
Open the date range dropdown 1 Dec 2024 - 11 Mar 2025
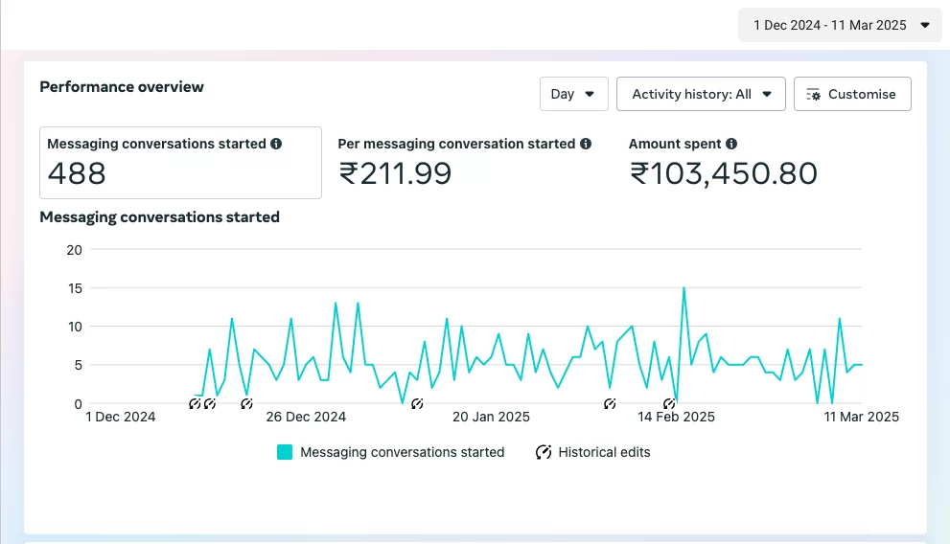pos(839,25)
